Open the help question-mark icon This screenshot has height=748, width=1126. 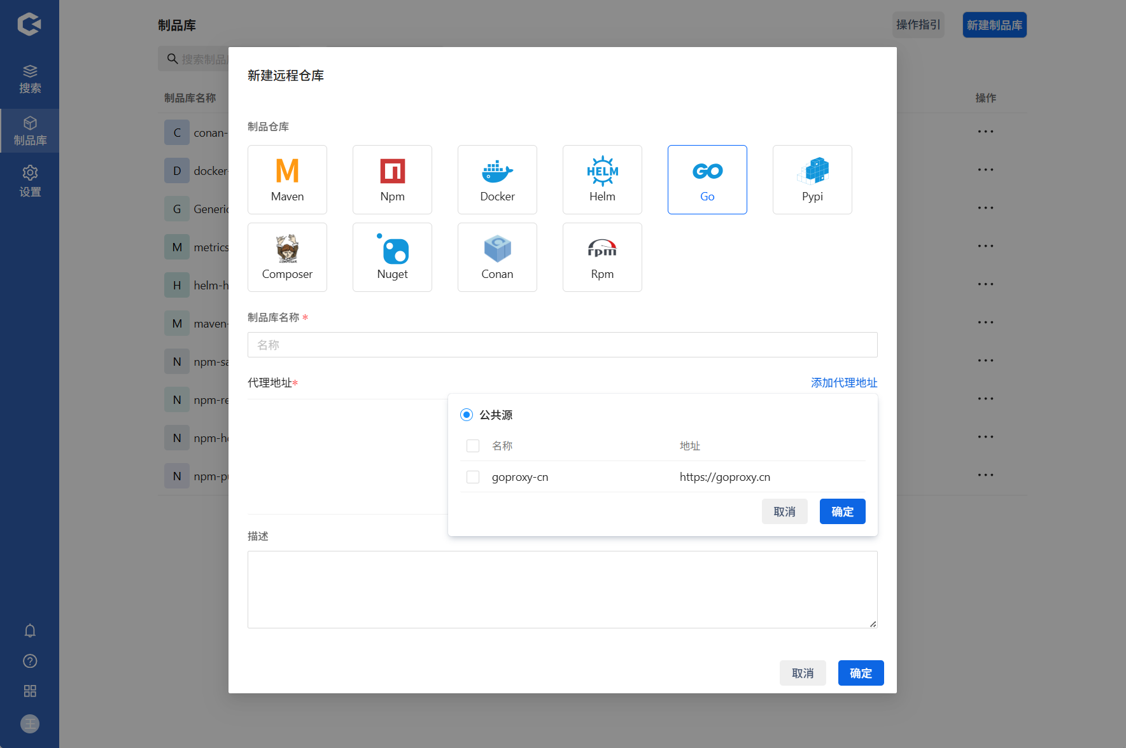point(30,661)
